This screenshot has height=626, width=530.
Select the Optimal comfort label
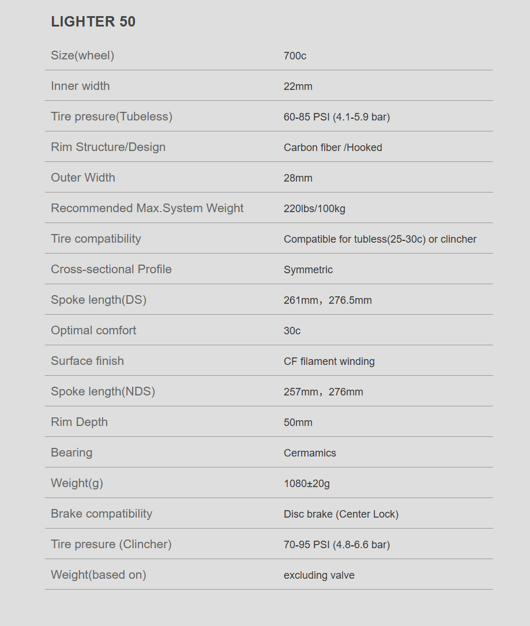93,330
